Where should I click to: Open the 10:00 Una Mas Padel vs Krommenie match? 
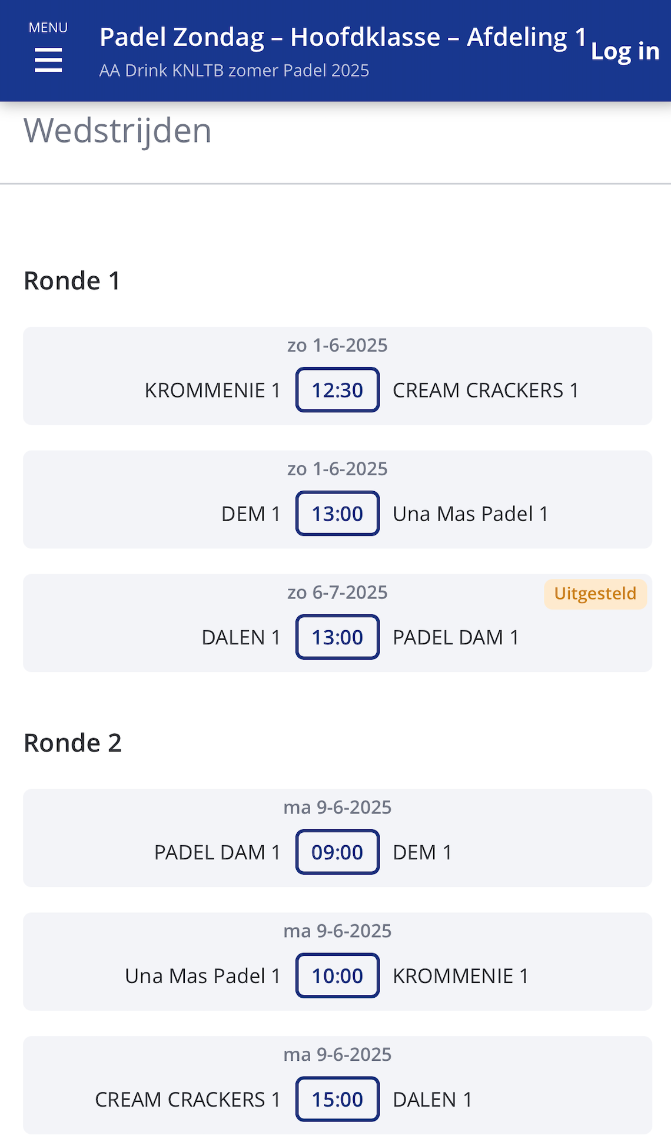click(337, 976)
